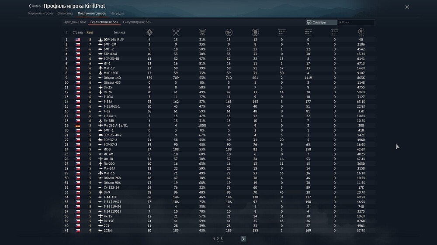Image resolution: width=437 pixels, height=245 pixels.
Task: Open the Фильтры filters panel
Action: click(321, 22)
